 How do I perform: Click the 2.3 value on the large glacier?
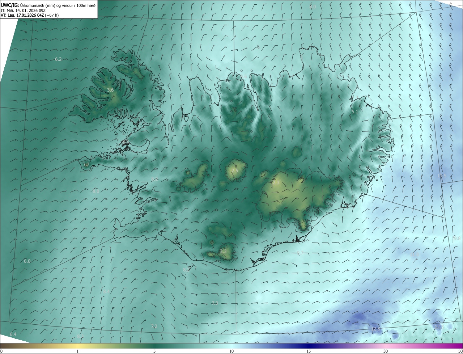click(276, 183)
